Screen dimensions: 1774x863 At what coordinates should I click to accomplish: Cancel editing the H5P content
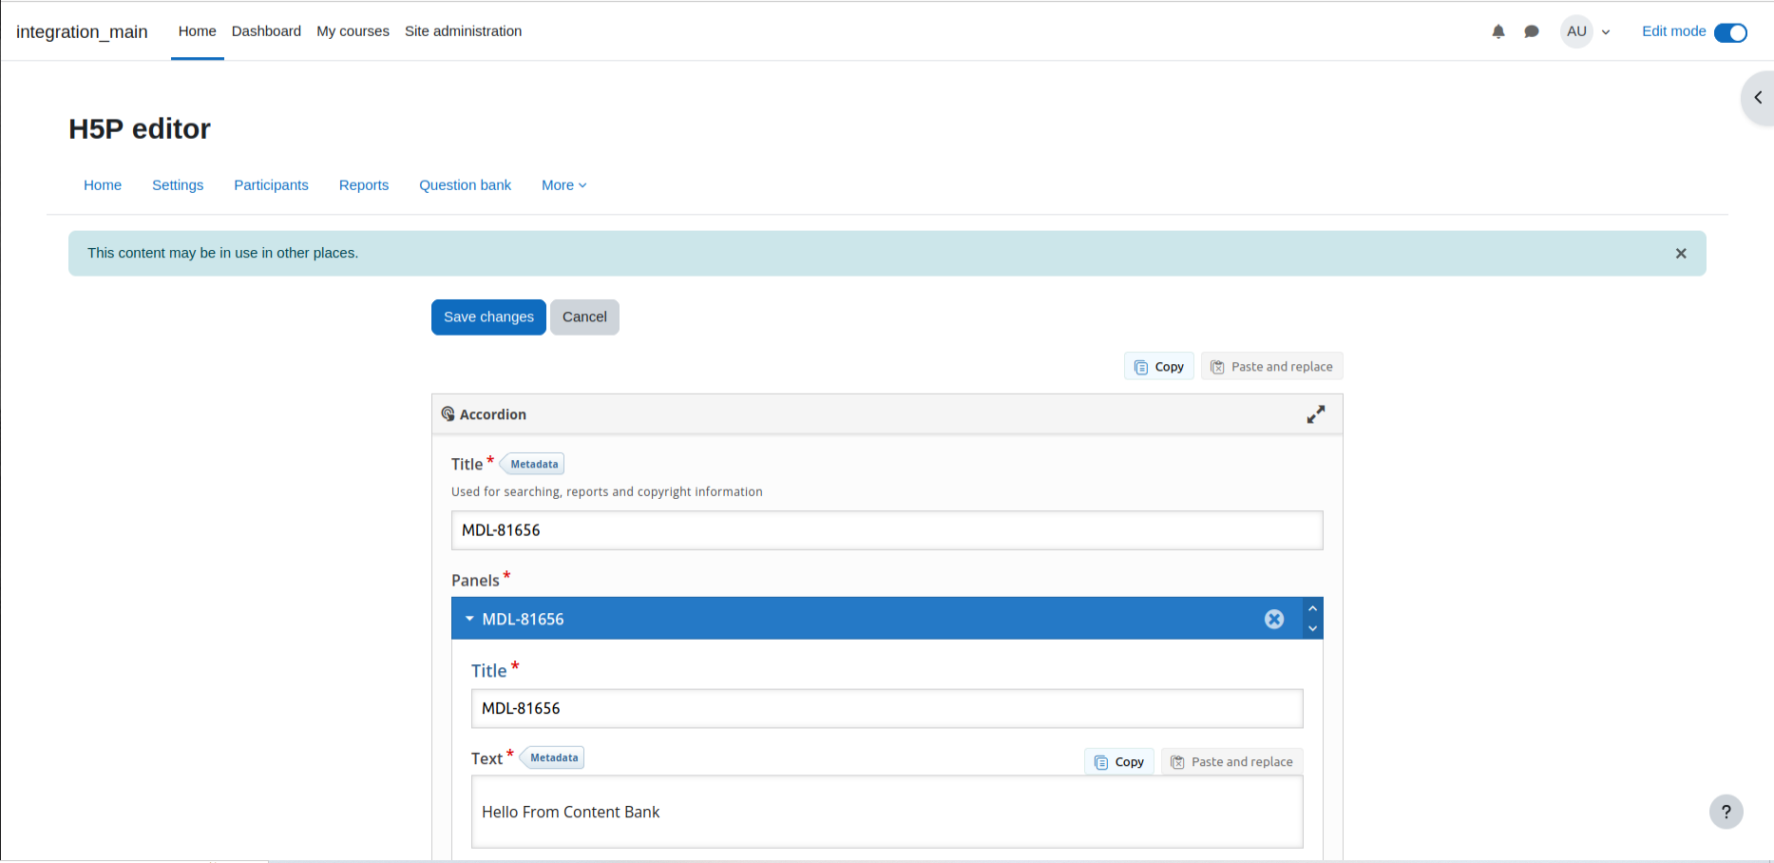tap(584, 317)
